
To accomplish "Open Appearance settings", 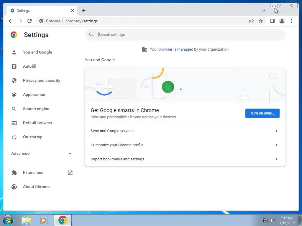I will (x=34, y=94).
